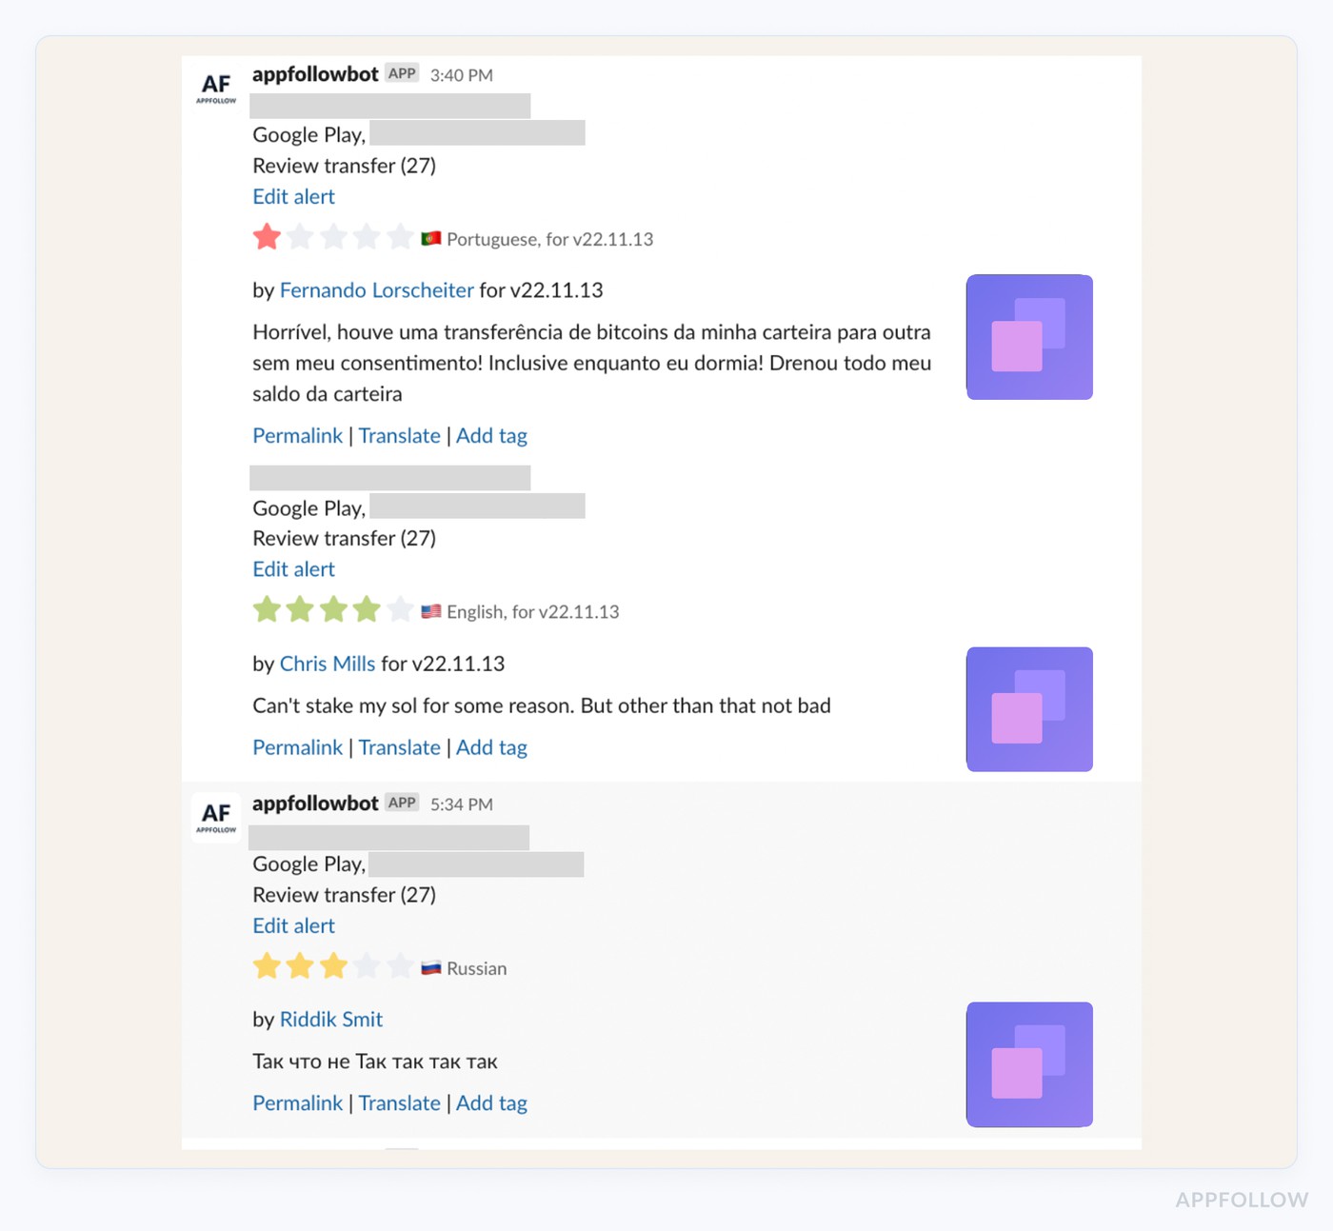Open Riddik Smit's profile
Viewport: 1333px width, 1231px height.
pyautogui.click(x=330, y=1019)
